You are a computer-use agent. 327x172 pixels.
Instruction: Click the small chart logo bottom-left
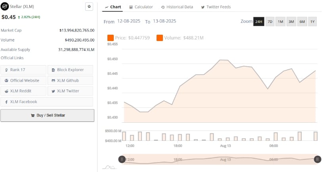point(109,167)
